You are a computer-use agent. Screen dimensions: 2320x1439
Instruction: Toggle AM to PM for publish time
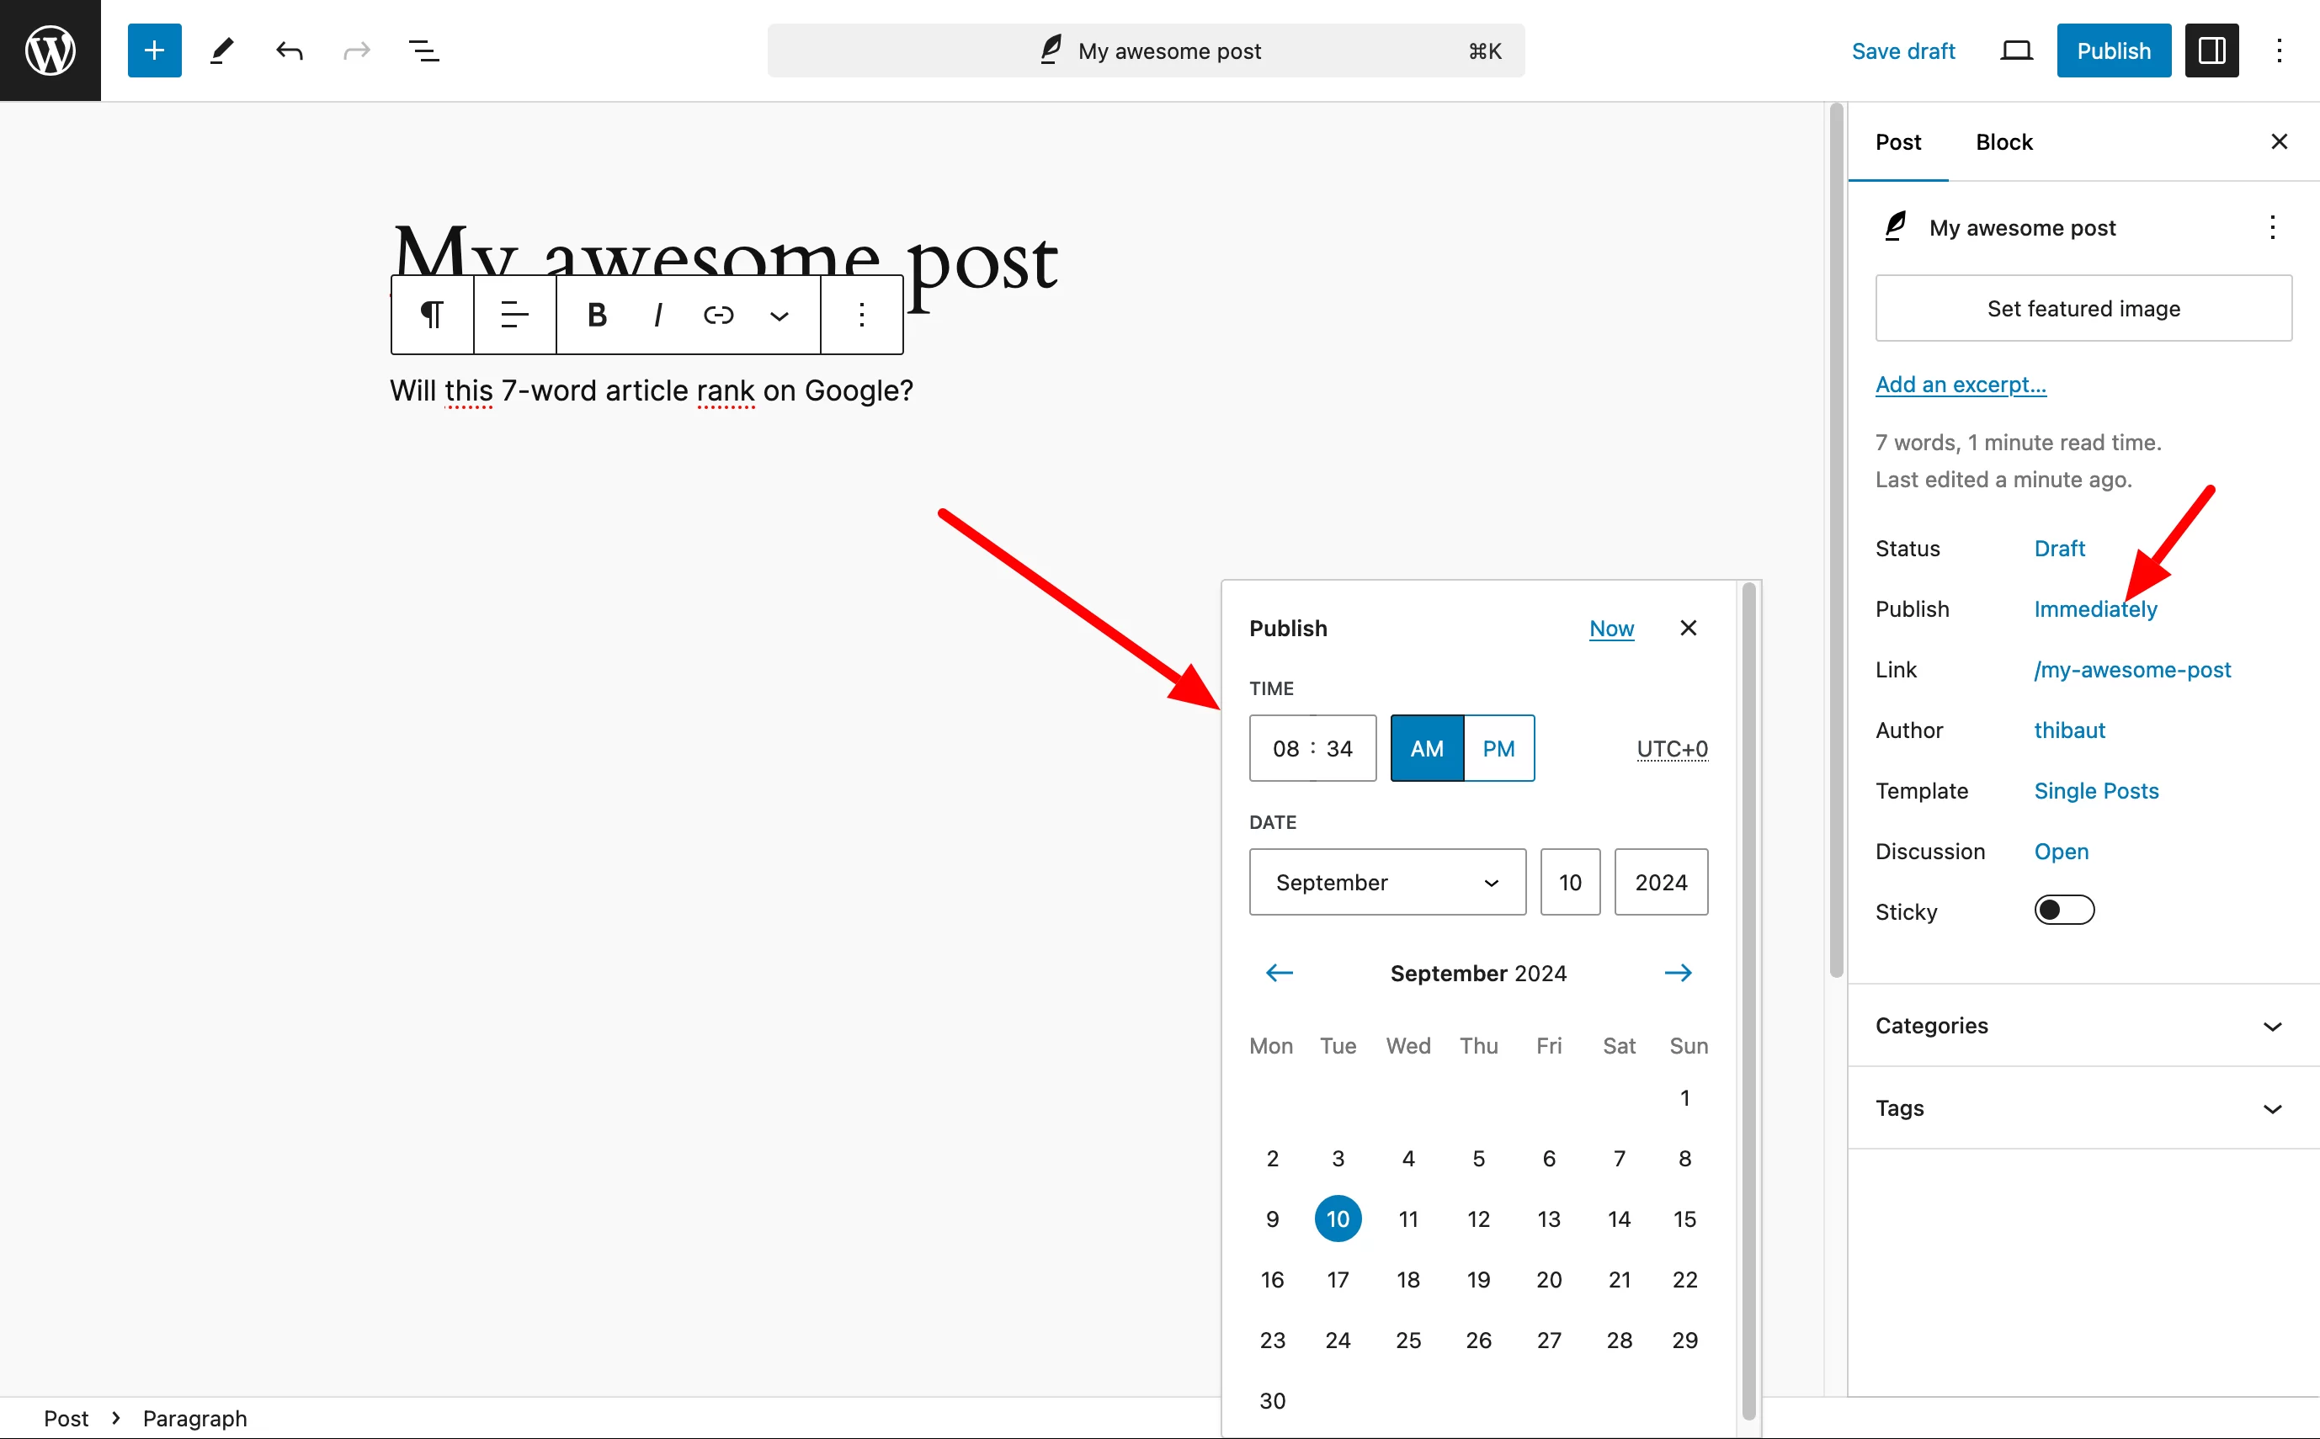(x=1498, y=747)
